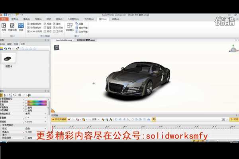Image resolution: width=239 pixels, height=159 pixels.
Task: Rewind the timeline to the start
Action: point(116,119)
